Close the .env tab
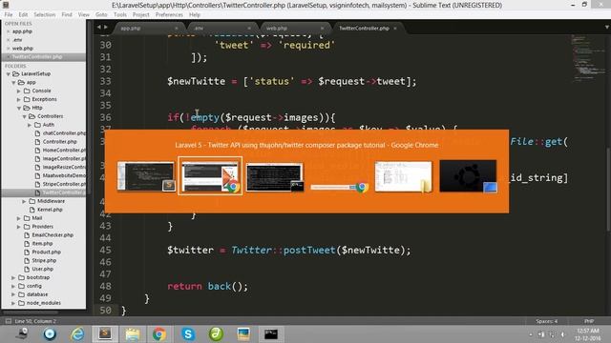The height and width of the screenshot is (343, 611). 249,29
